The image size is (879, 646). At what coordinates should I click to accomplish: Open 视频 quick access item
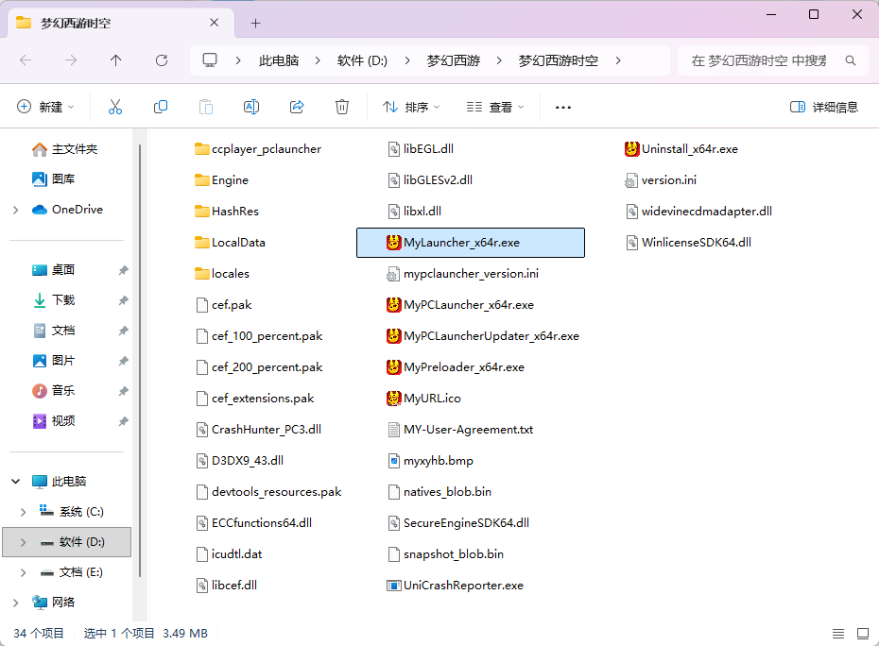click(53, 421)
